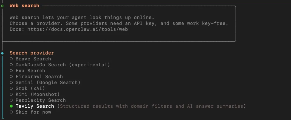
Task: Choose the Grok (xAI) radio circle
Action: click(11, 88)
